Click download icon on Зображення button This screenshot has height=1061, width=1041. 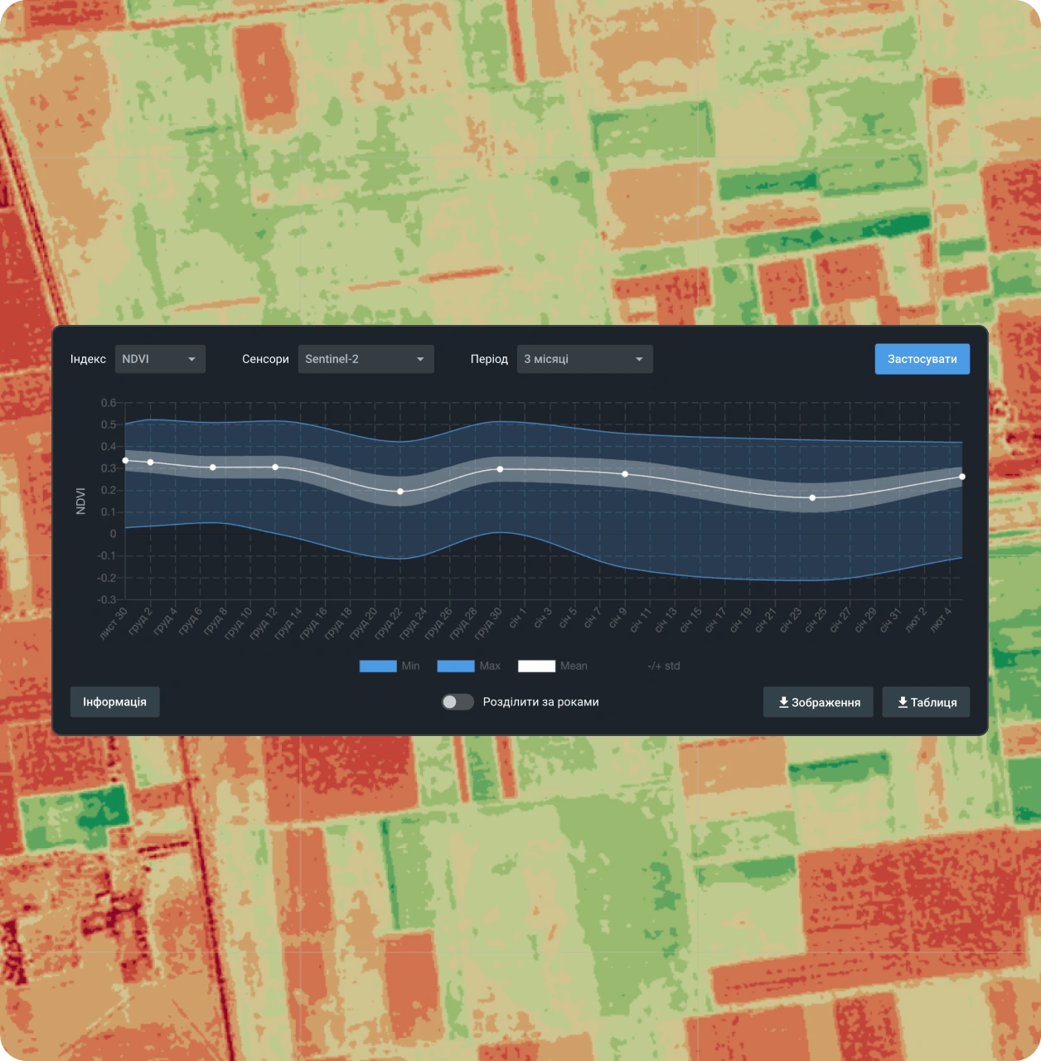[x=783, y=702]
